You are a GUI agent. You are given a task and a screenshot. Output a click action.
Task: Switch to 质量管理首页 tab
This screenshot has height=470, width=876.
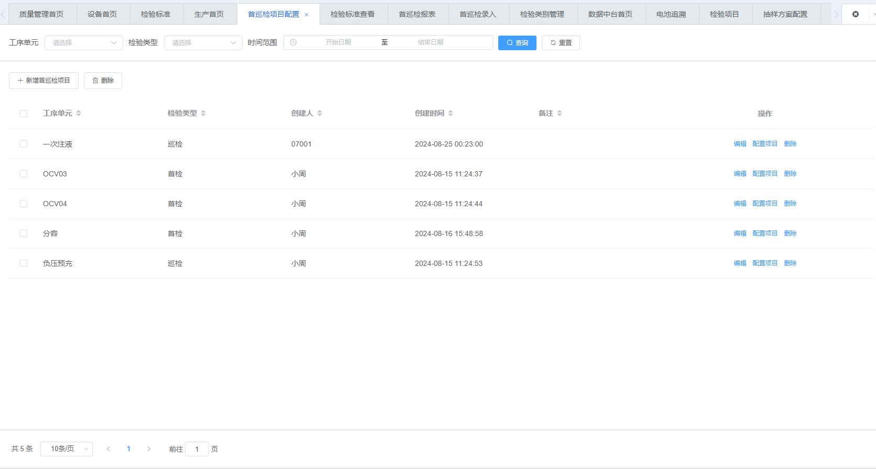click(41, 14)
